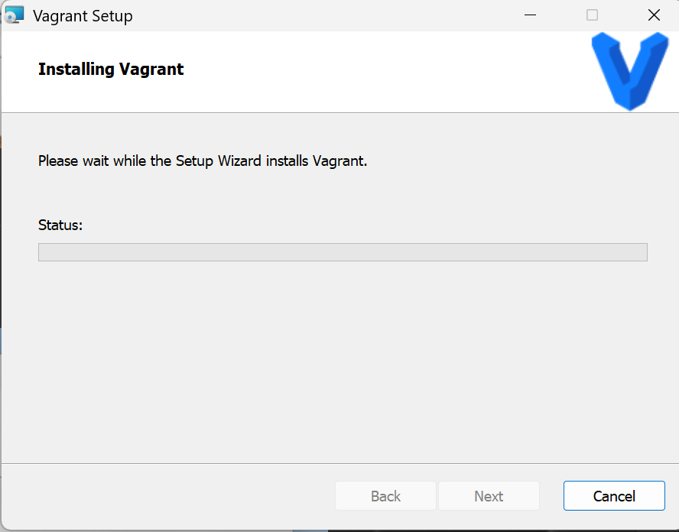Image resolution: width=679 pixels, height=532 pixels.
Task: Cancel the Vagrant installation
Action: pos(614,495)
